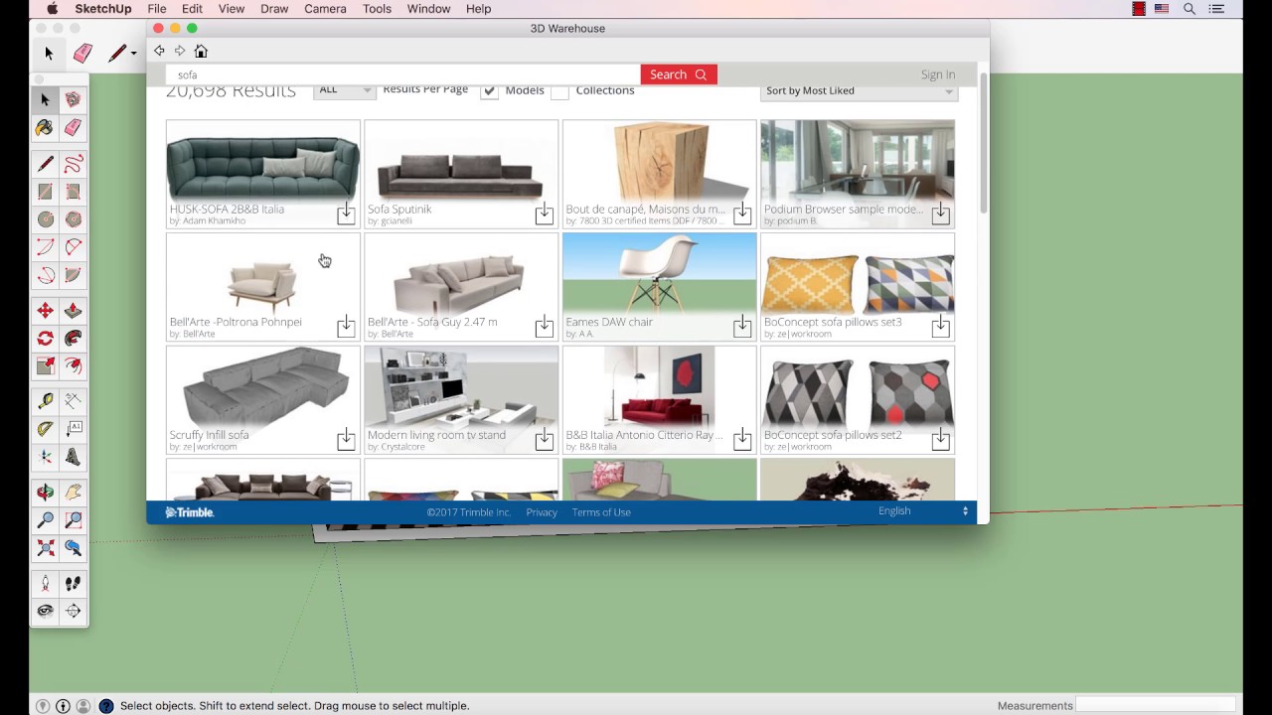
Task: Select the Circle tool
Action: (x=45, y=219)
